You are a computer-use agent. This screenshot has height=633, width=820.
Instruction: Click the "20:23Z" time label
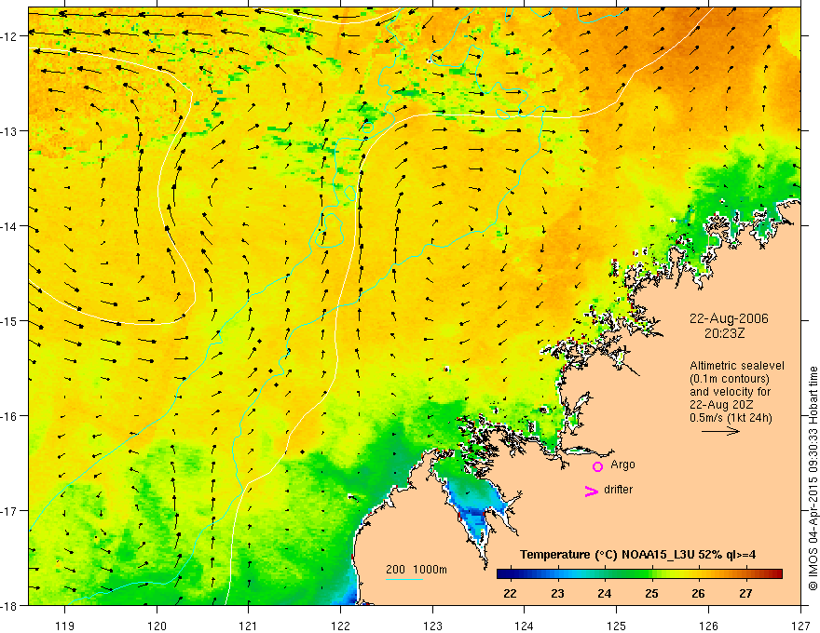pos(724,333)
